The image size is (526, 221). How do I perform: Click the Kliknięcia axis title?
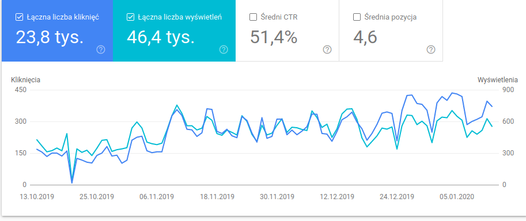pos(26,80)
